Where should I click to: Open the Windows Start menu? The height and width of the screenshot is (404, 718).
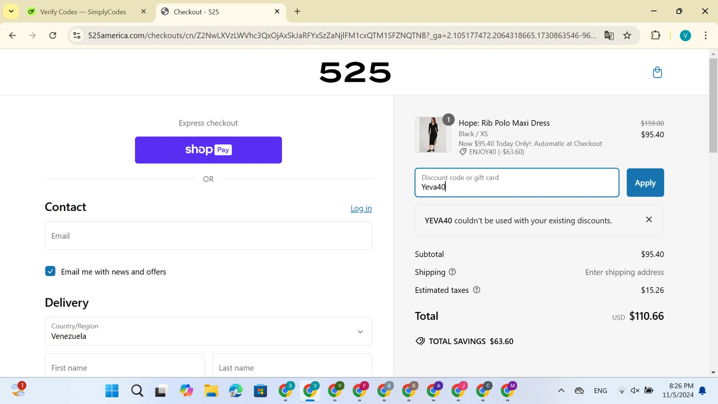112,391
